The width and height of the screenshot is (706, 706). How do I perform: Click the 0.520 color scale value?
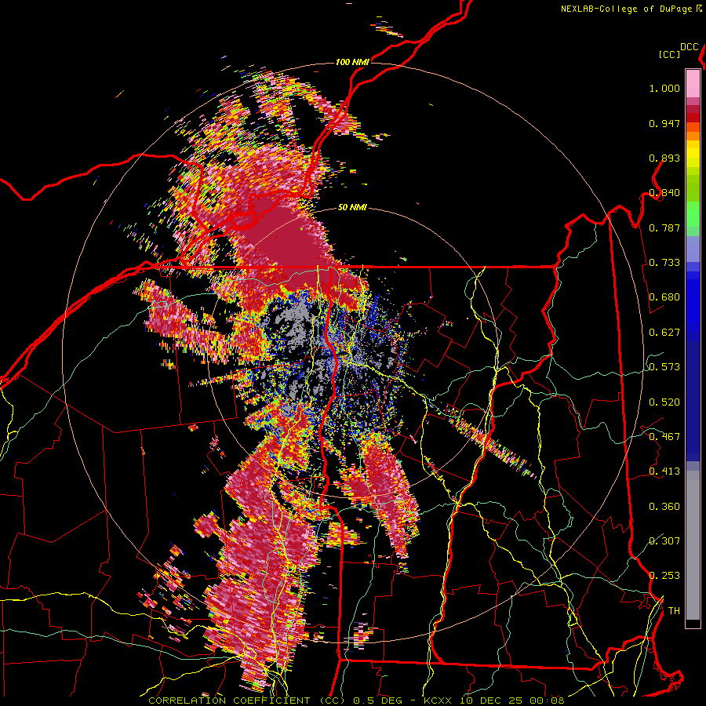(x=664, y=402)
